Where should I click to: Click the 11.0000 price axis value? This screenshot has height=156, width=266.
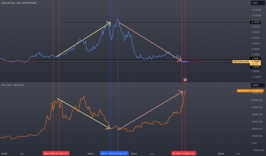(x=256, y=10)
